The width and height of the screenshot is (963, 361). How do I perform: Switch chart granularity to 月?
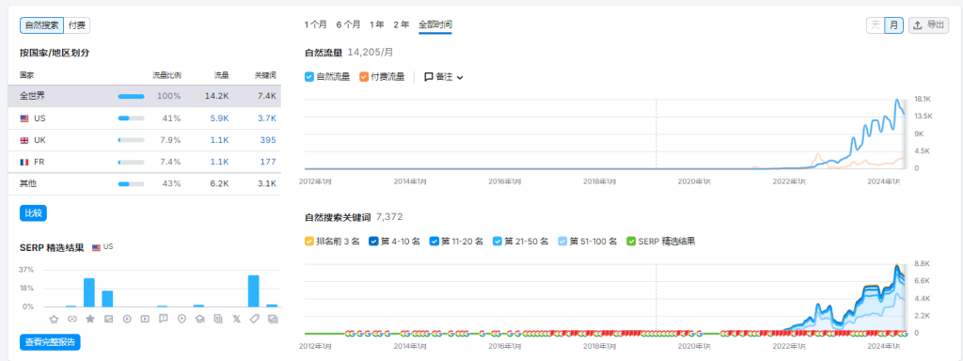pos(893,25)
